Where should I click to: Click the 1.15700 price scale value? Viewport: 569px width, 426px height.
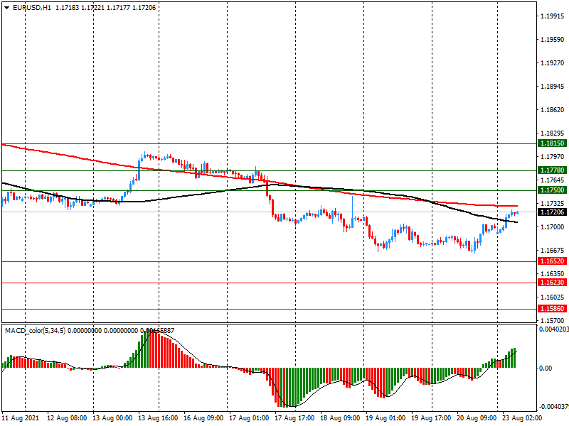point(553,321)
